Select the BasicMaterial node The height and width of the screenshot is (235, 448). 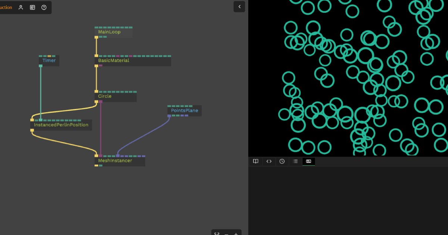pos(114,60)
